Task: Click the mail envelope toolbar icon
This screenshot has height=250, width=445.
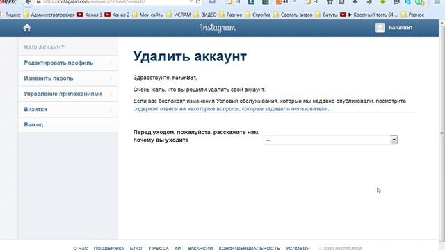Action: coord(212,2)
